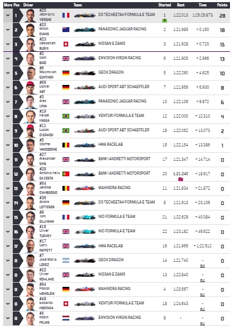Sort by the Points column header
Screen dimensions: 230x328
click(x=222, y=5)
